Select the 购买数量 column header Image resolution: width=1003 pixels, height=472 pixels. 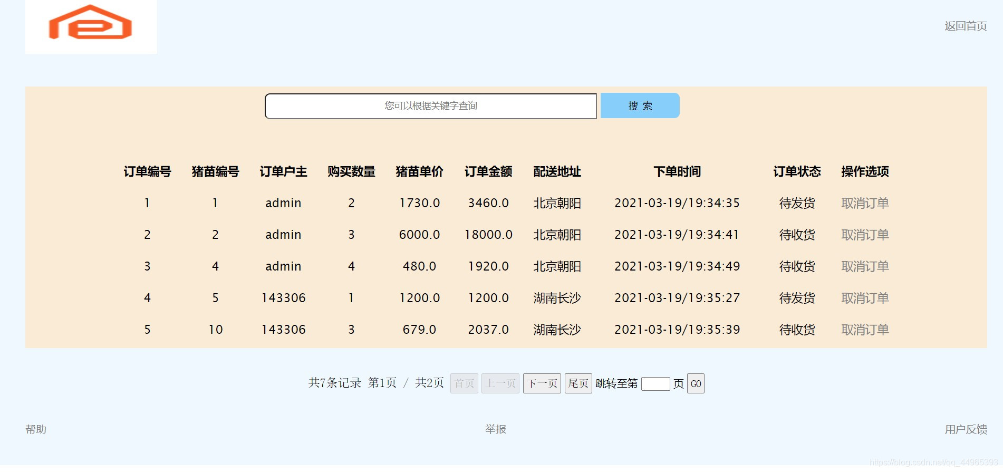tap(351, 171)
